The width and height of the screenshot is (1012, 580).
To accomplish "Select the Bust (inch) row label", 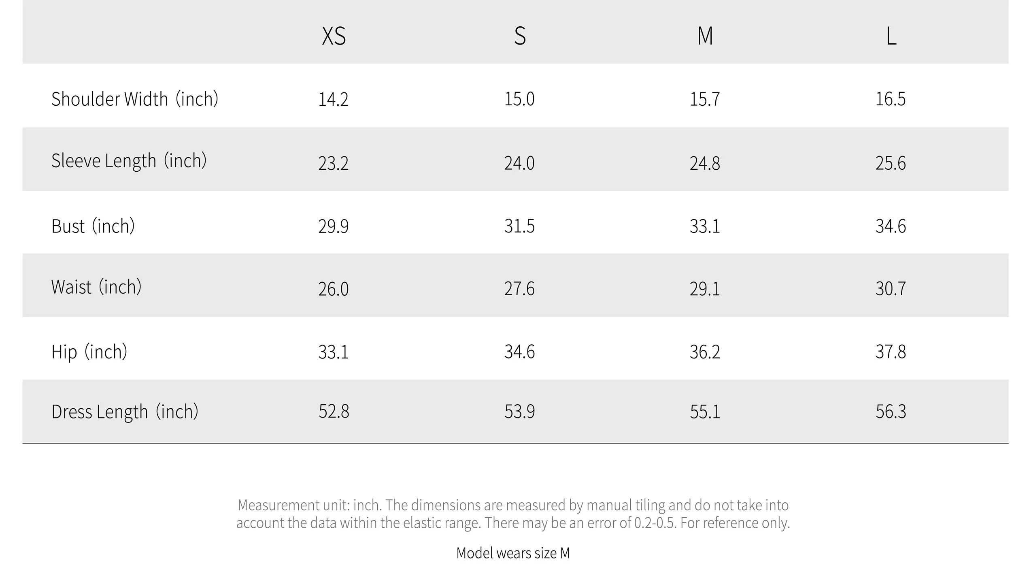I will click(x=93, y=226).
